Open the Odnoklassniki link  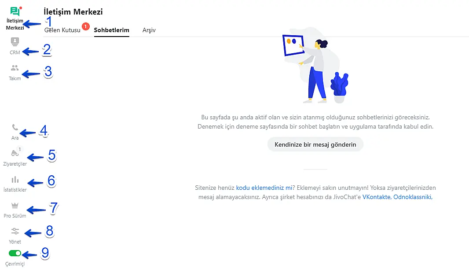[413, 197]
